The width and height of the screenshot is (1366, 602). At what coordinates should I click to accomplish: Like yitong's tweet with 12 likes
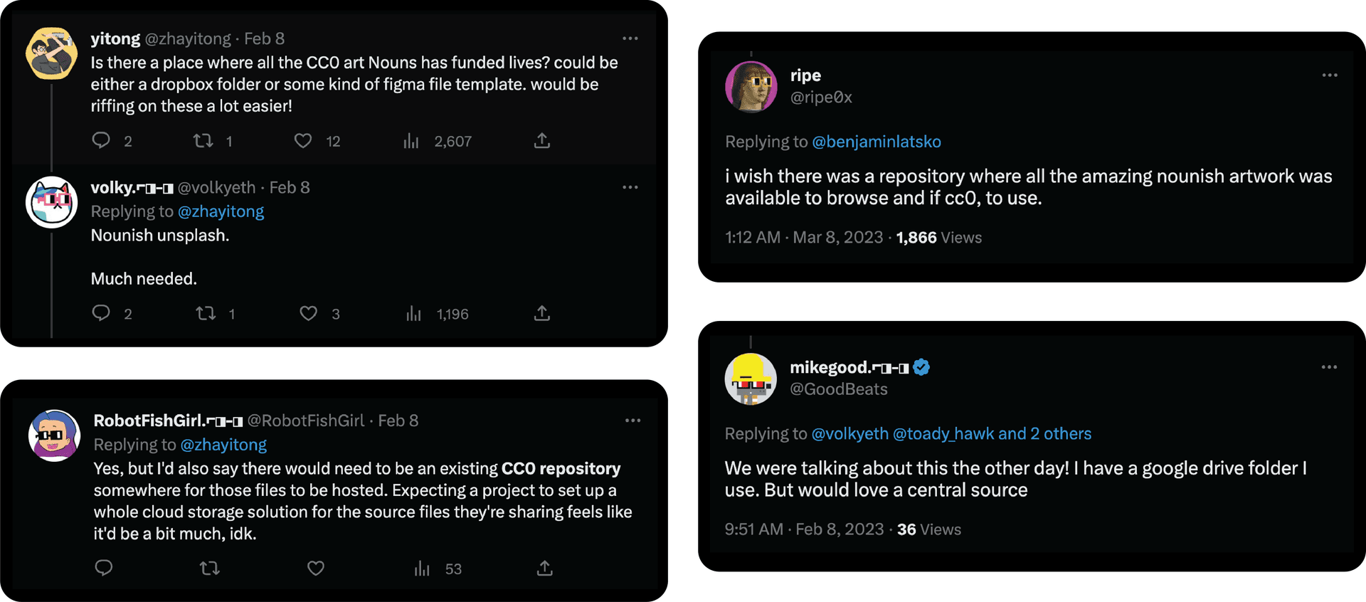(303, 141)
